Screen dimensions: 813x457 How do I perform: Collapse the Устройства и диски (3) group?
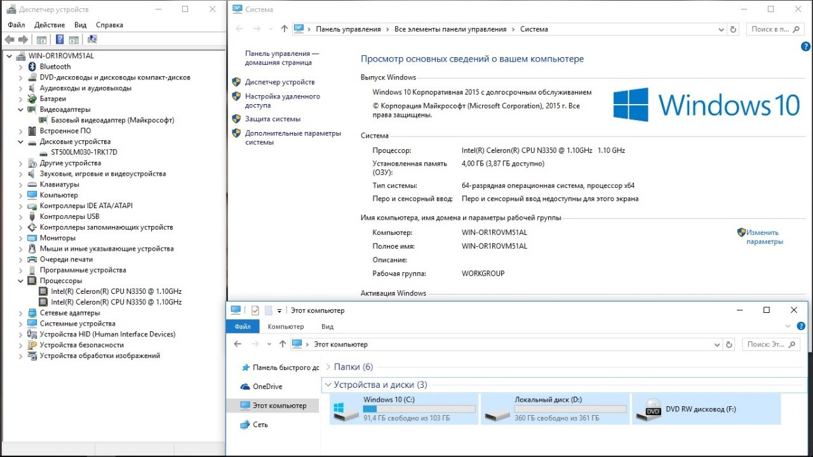(x=328, y=385)
